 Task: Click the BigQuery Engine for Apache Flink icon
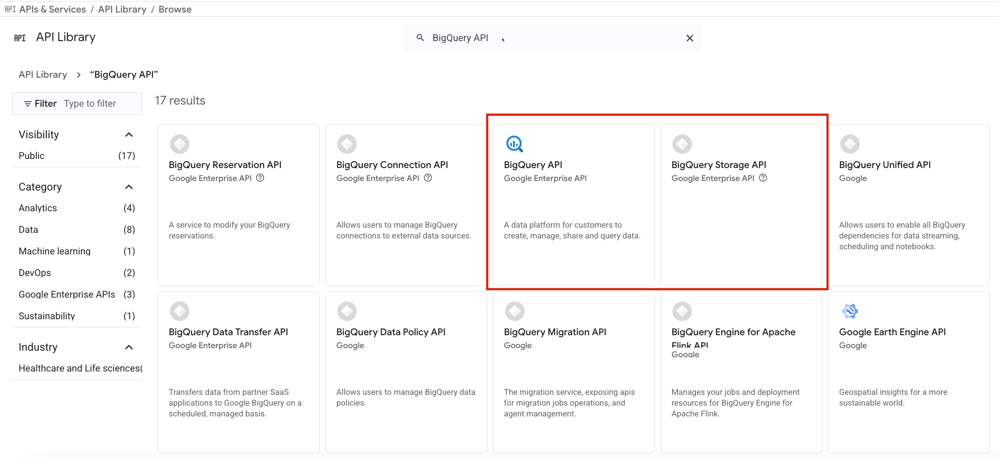point(682,311)
